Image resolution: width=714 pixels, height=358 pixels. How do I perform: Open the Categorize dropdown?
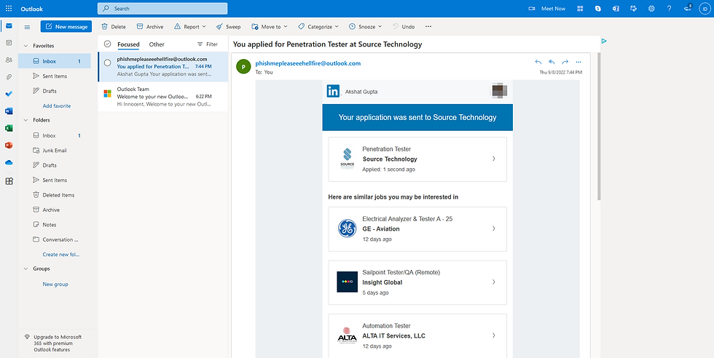pos(318,27)
